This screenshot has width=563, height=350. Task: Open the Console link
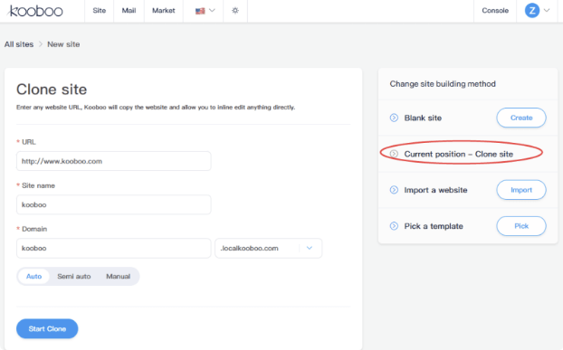point(495,11)
